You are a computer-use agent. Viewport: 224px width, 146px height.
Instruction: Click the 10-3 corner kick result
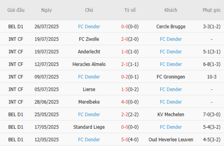(x=212, y=77)
